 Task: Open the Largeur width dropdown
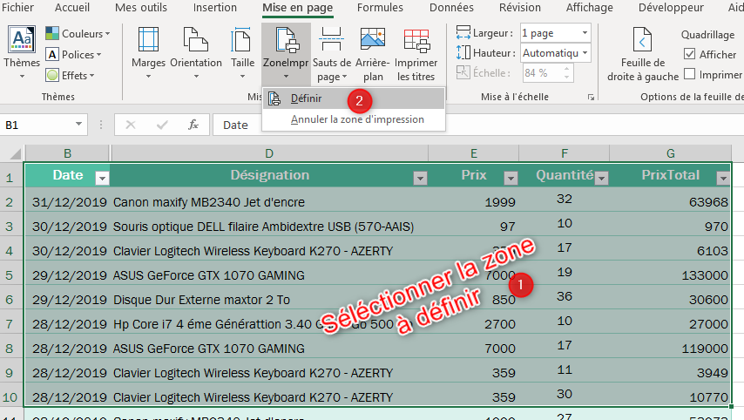click(585, 33)
